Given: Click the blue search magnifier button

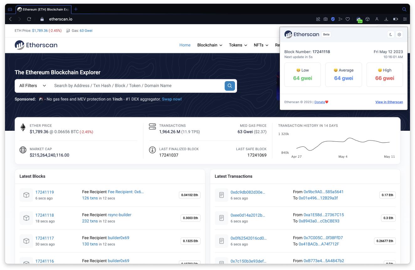Looking at the screenshot, I should [x=230, y=86].
